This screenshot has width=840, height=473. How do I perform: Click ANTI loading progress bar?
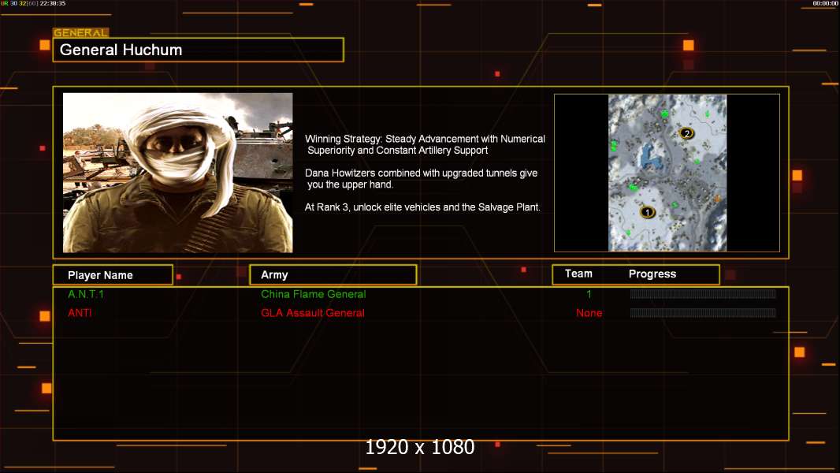point(703,313)
